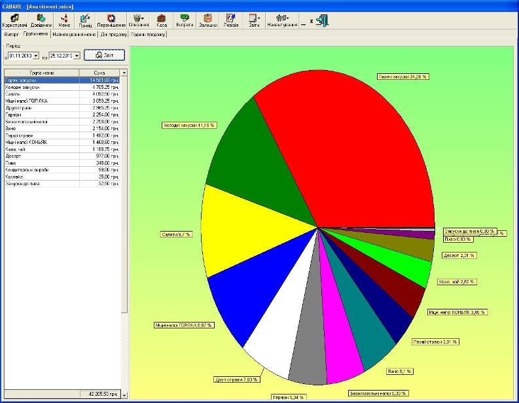The width and height of the screenshot is (519, 403).
Task: Open the Списання write-off dropdown icon
Action: (x=138, y=20)
